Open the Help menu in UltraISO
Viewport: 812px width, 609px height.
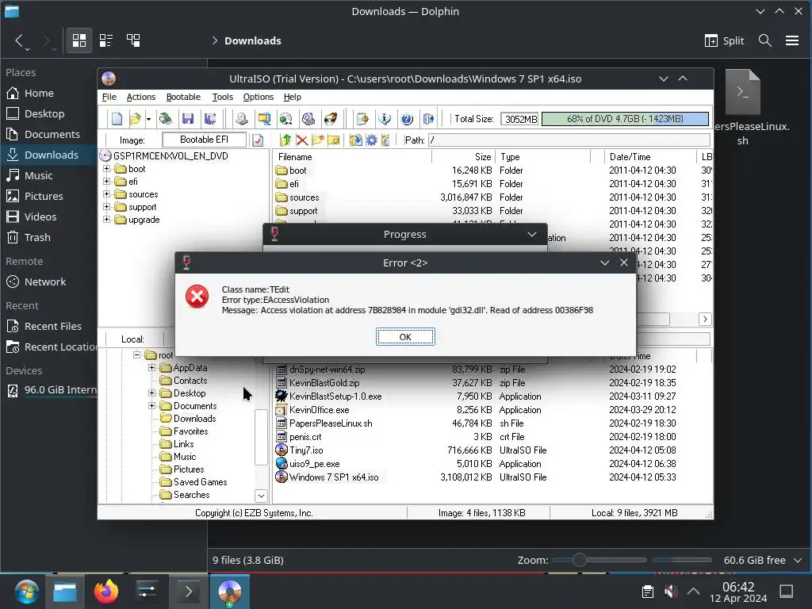tap(292, 97)
